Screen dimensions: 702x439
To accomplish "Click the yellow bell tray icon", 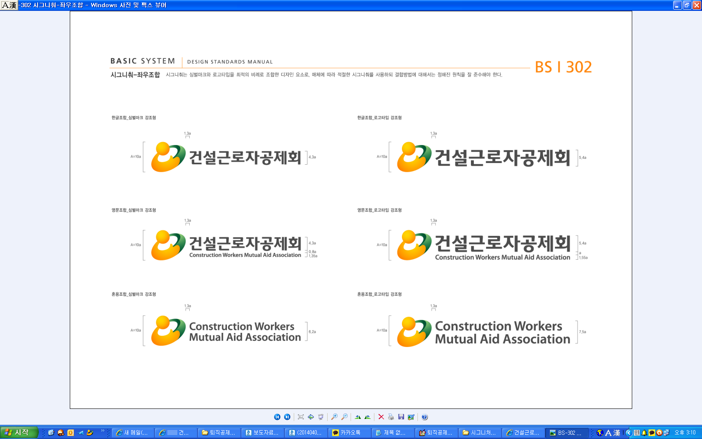I will 644,433.
